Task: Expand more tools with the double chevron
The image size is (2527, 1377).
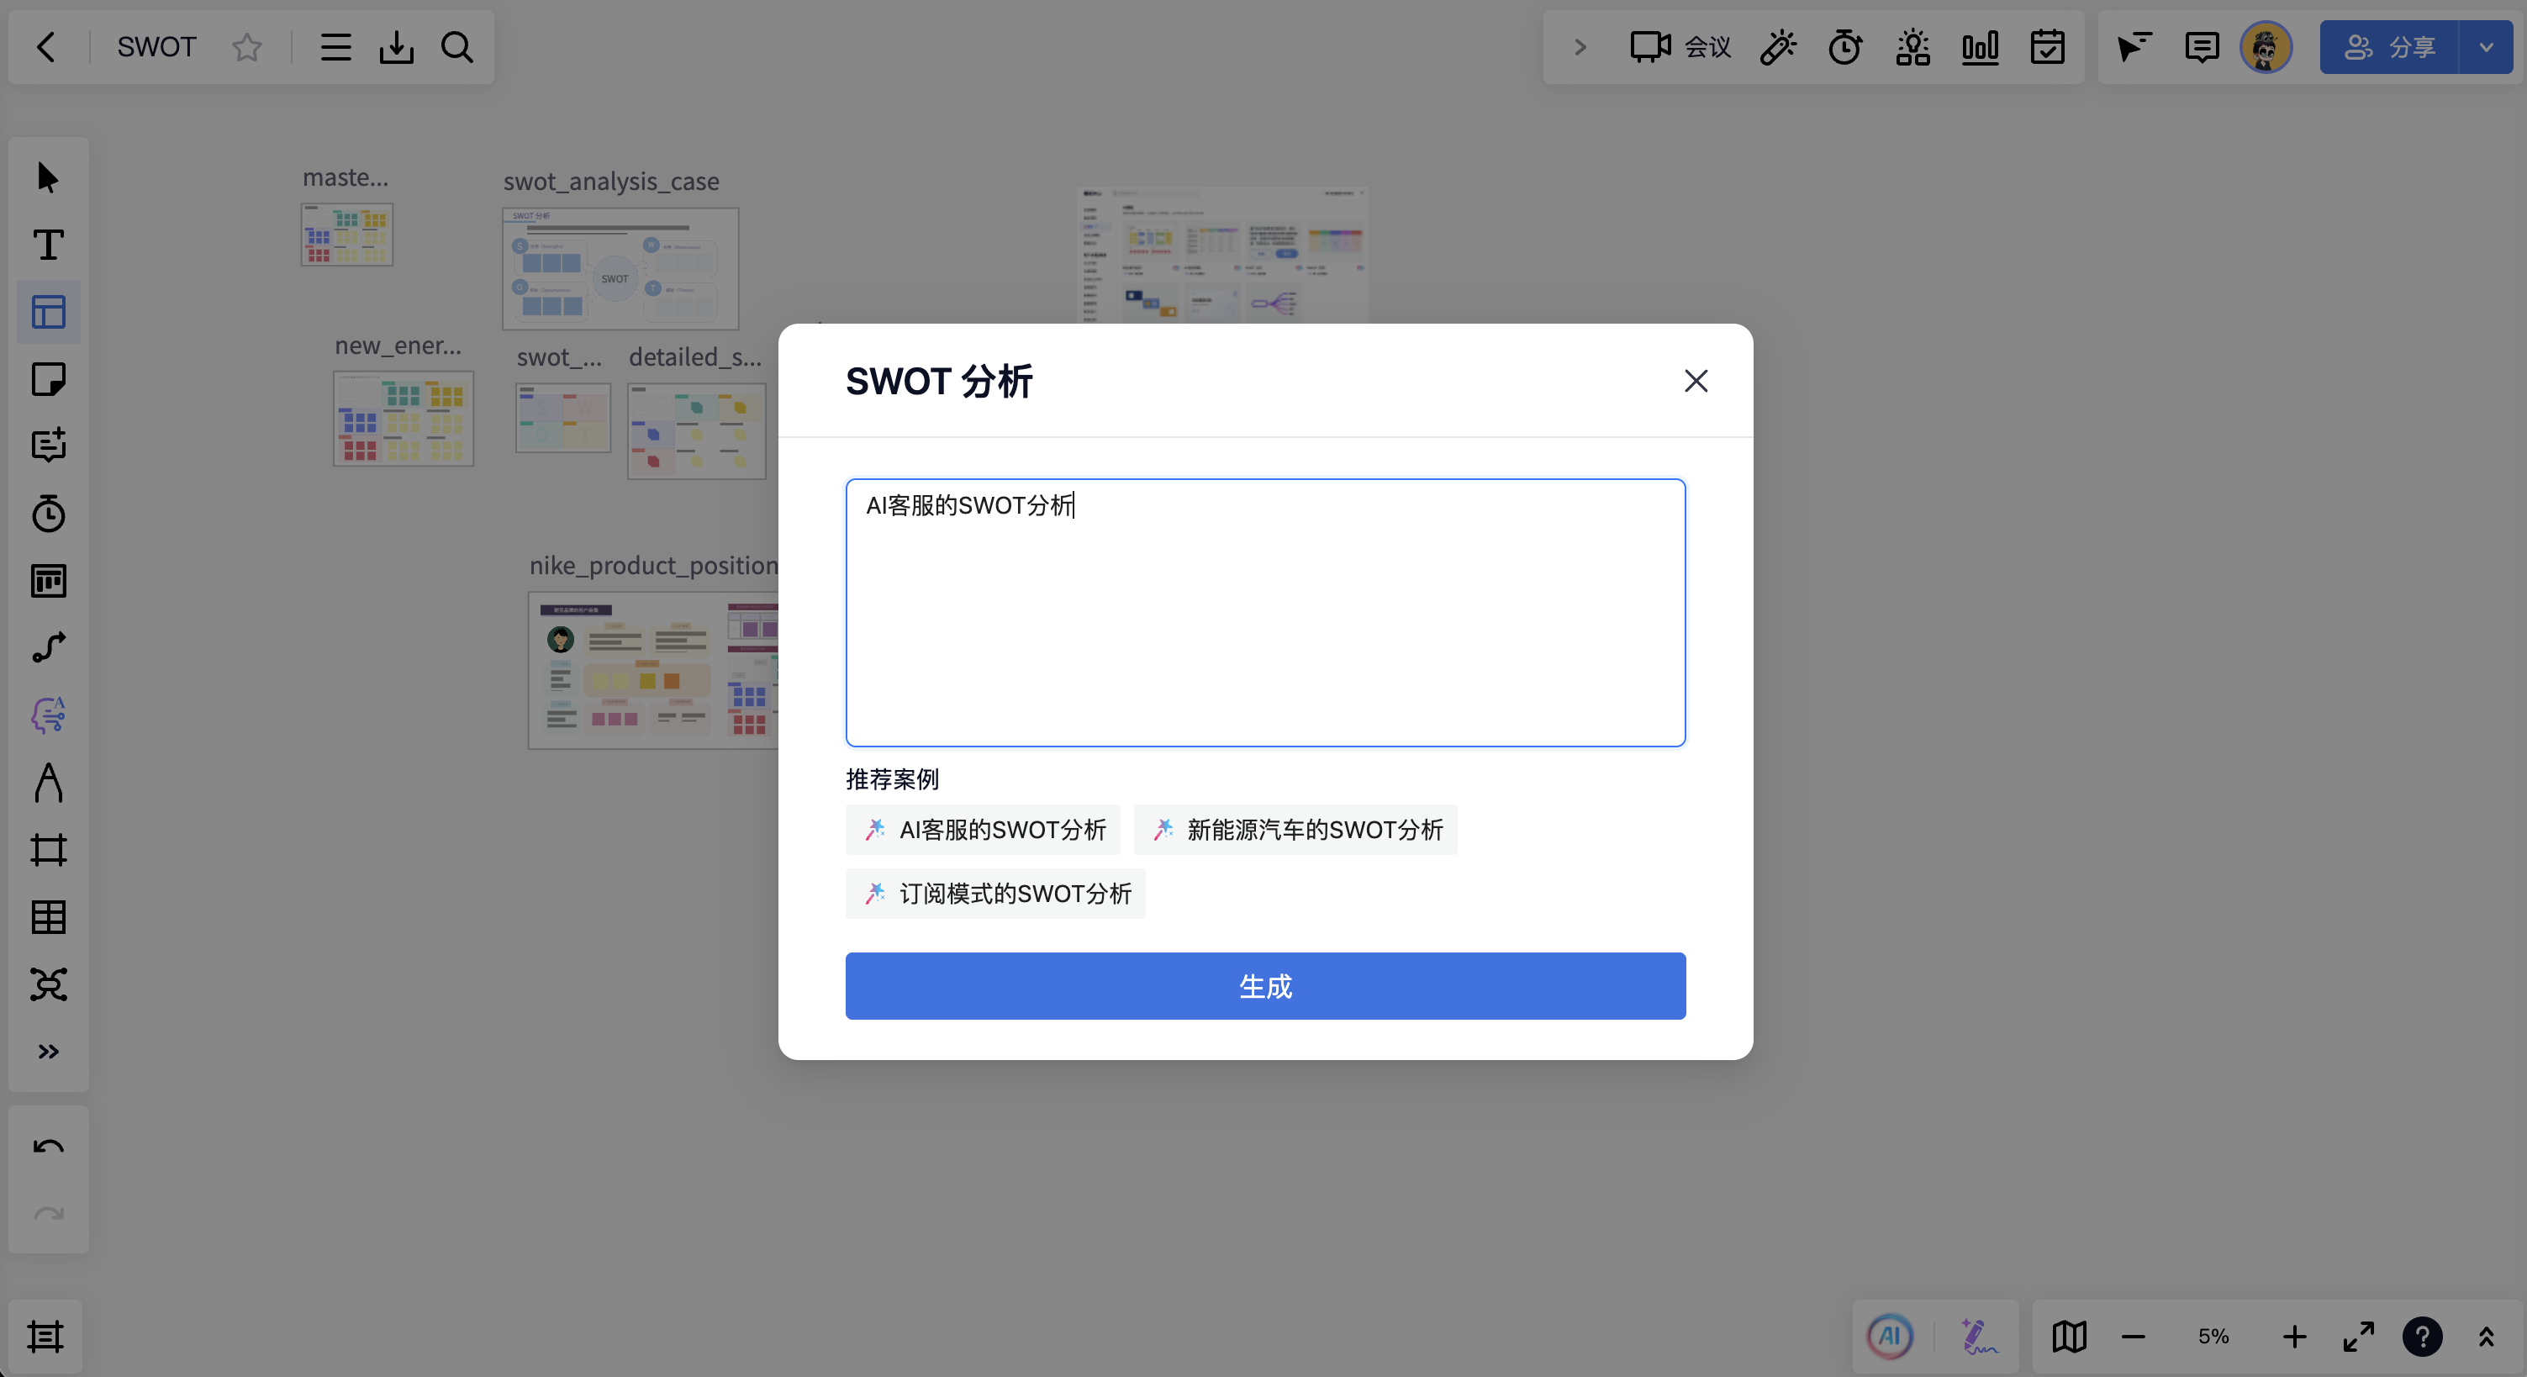Action: [x=47, y=1052]
